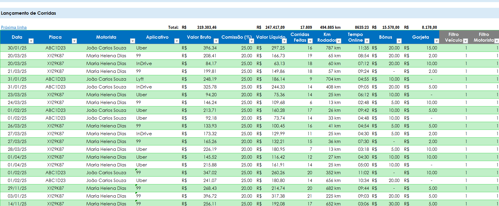Select distance cell 408 km
The height and width of the screenshot is (206, 499).
(x=333, y=87)
